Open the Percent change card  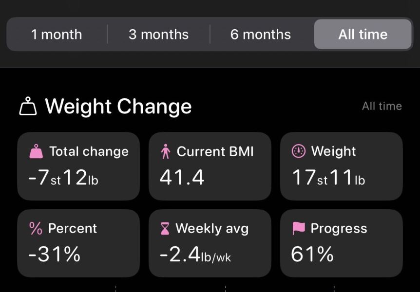pyautogui.click(x=78, y=243)
